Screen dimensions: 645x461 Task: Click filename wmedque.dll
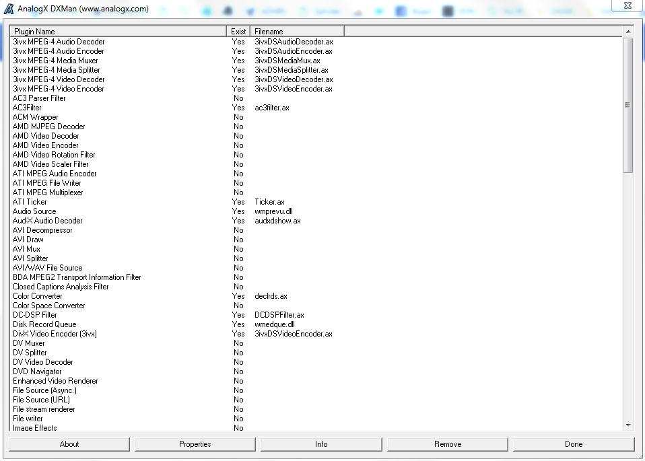tap(275, 324)
